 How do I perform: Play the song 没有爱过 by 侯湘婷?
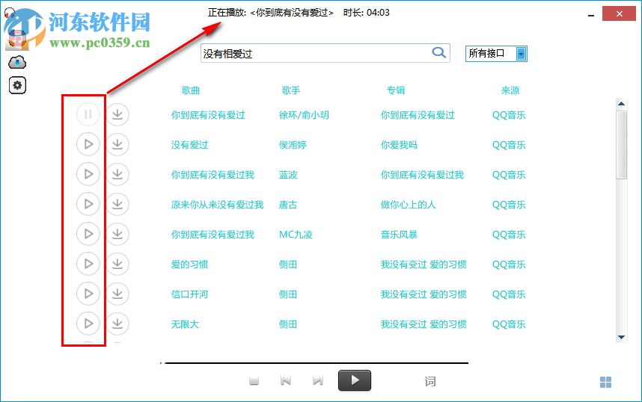[x=88, y=144]
